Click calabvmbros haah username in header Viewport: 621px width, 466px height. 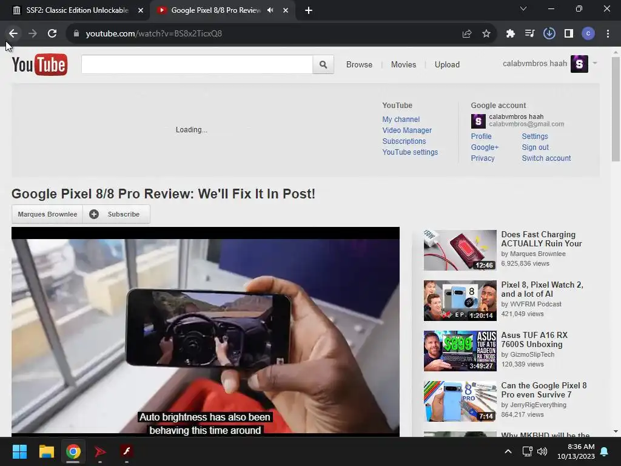535,63
